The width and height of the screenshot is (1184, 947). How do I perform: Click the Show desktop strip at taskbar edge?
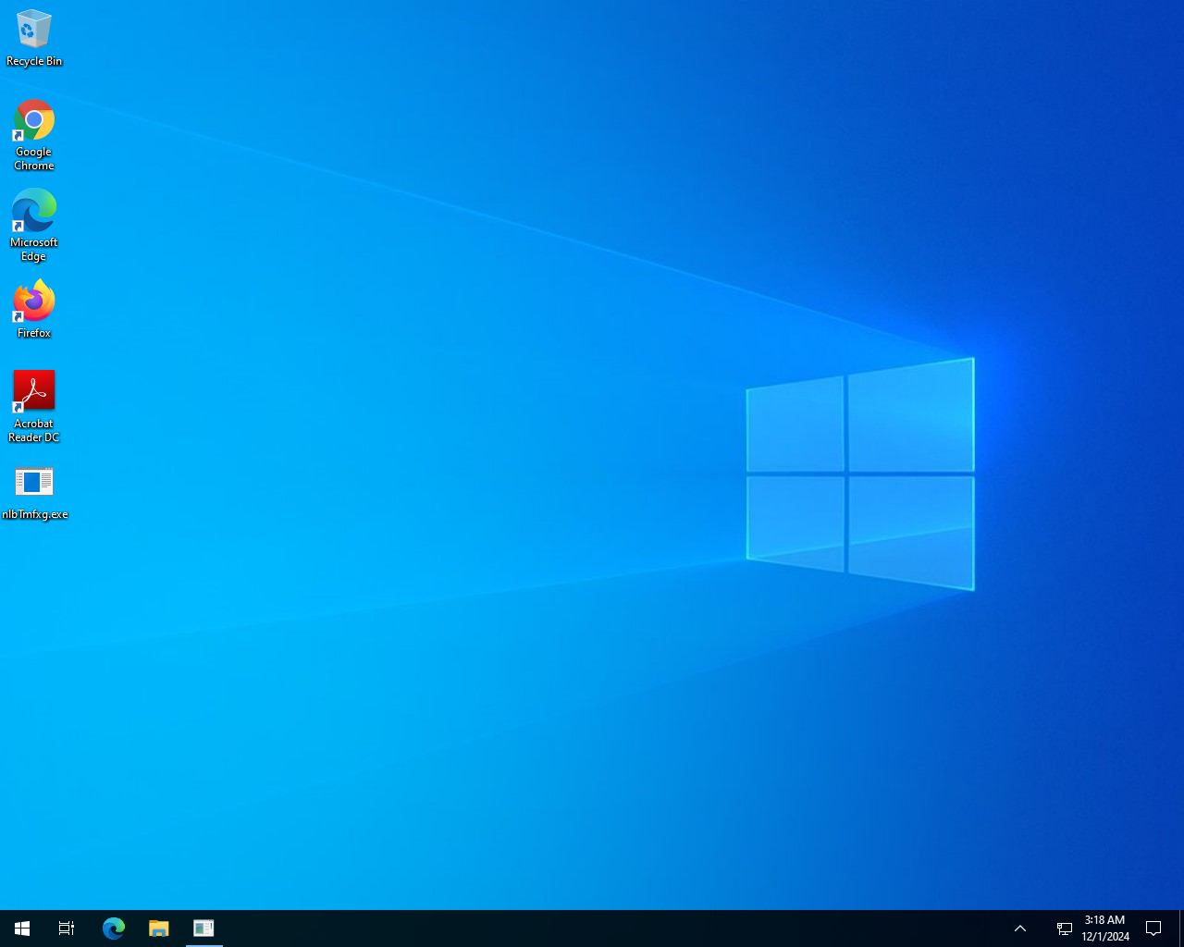[x=1181, y=929]
